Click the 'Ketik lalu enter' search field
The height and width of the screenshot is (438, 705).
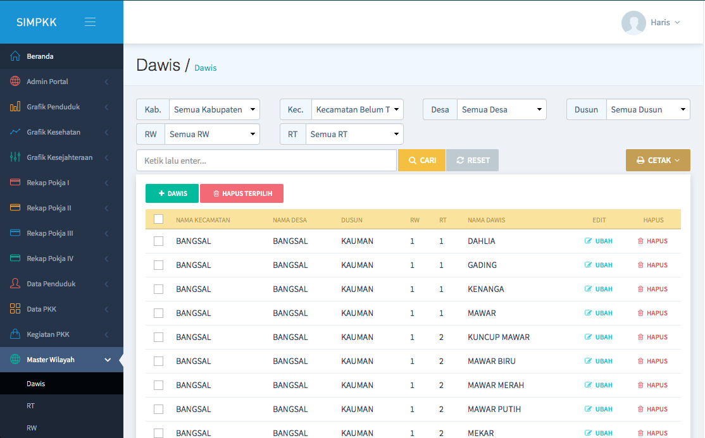click(x=266, y=161)
